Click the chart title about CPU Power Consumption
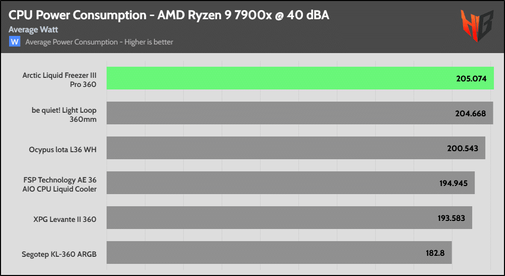 [169, 15]
